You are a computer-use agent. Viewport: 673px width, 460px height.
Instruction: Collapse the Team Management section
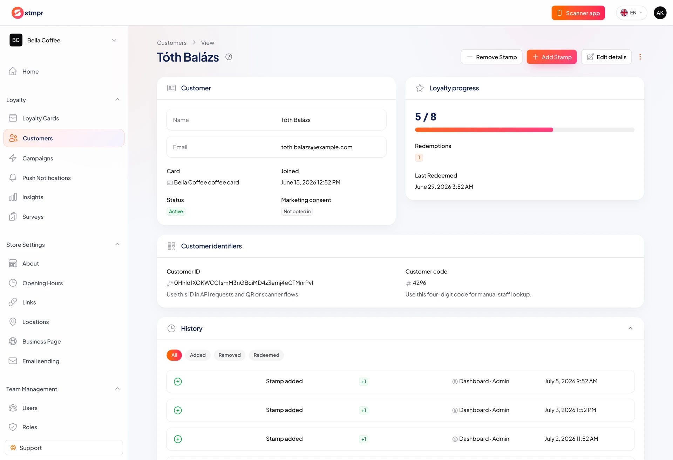coord(117,389)
